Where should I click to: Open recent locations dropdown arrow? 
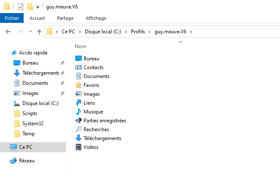point(30,32)
